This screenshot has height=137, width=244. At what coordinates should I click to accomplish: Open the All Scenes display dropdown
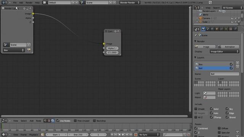(233, 8)
